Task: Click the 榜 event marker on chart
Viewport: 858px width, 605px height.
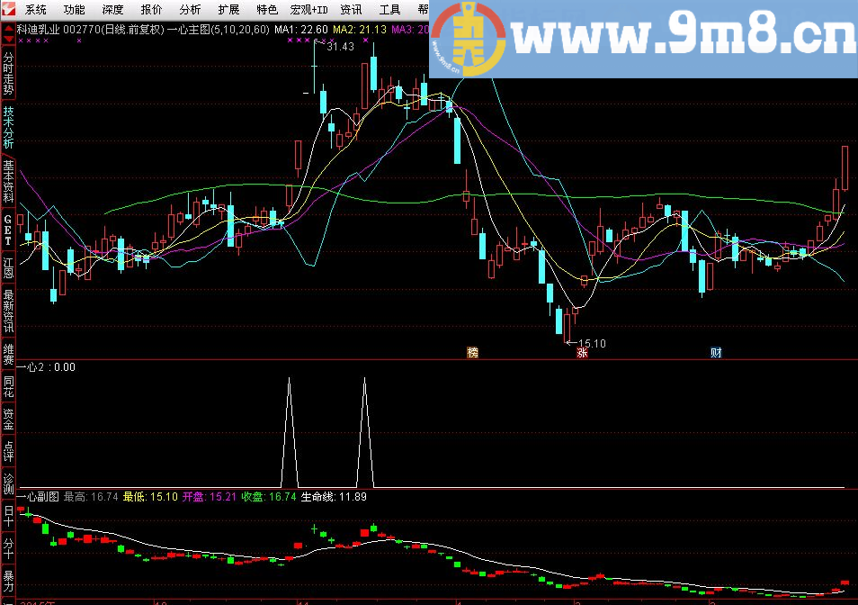Action: coord(472,353)
